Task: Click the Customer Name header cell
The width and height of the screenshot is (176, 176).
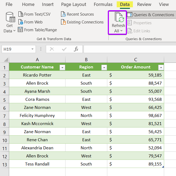Action: click(x=37, y=67)
